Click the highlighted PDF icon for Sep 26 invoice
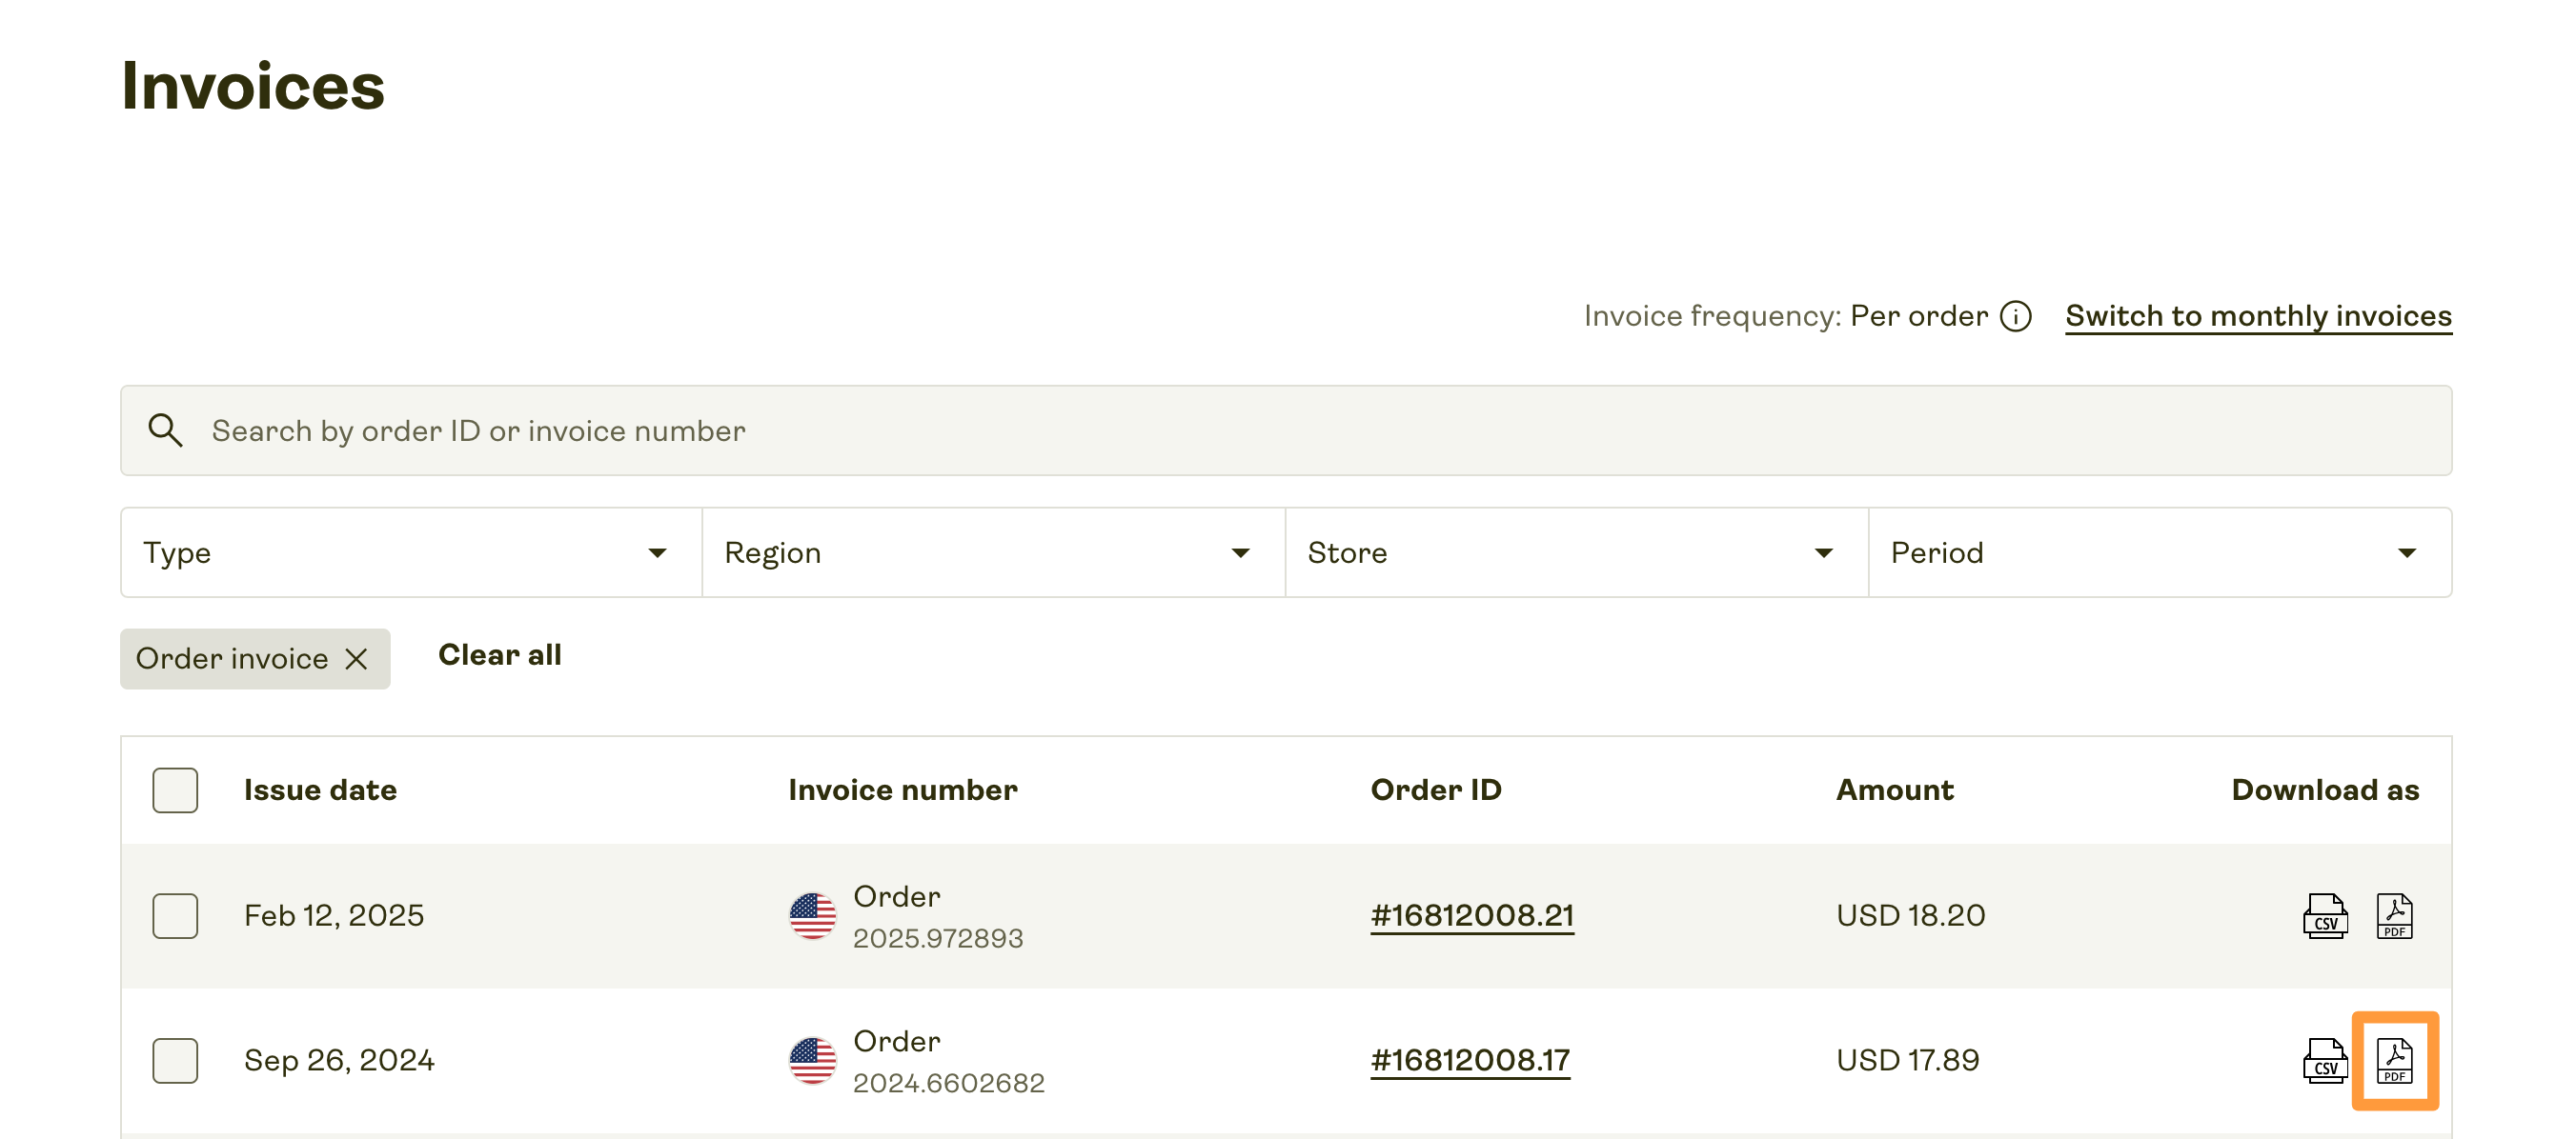Screen dimensions: 2576x1139 point(2394,1060)
